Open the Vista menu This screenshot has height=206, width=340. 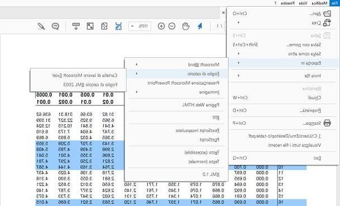[303, 3]
